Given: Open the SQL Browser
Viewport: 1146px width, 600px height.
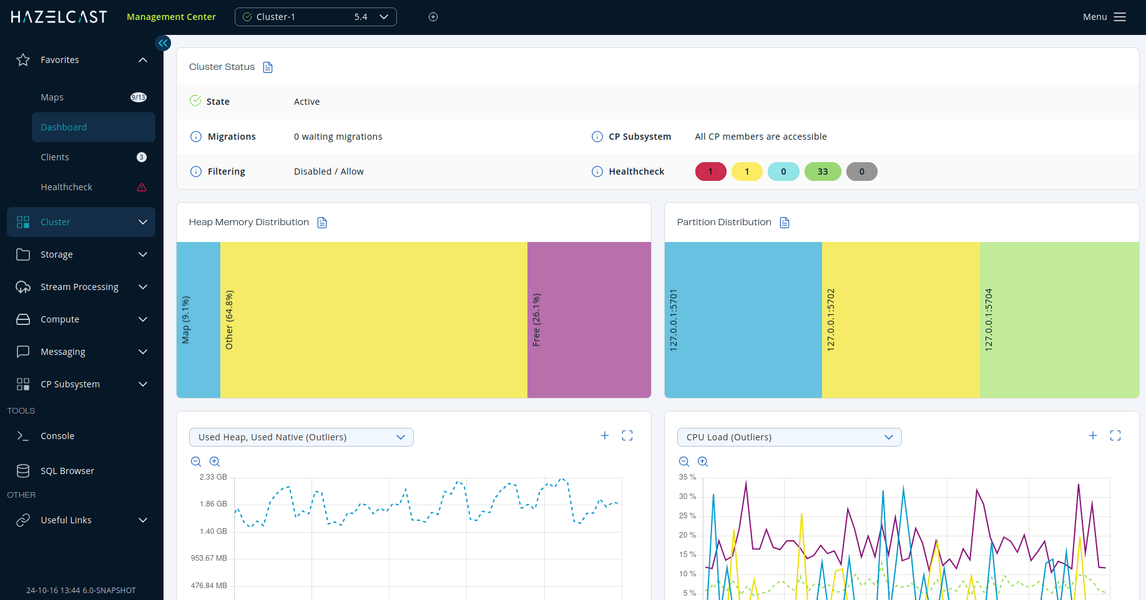Looking at the screenshot, I should pos(67,470).
